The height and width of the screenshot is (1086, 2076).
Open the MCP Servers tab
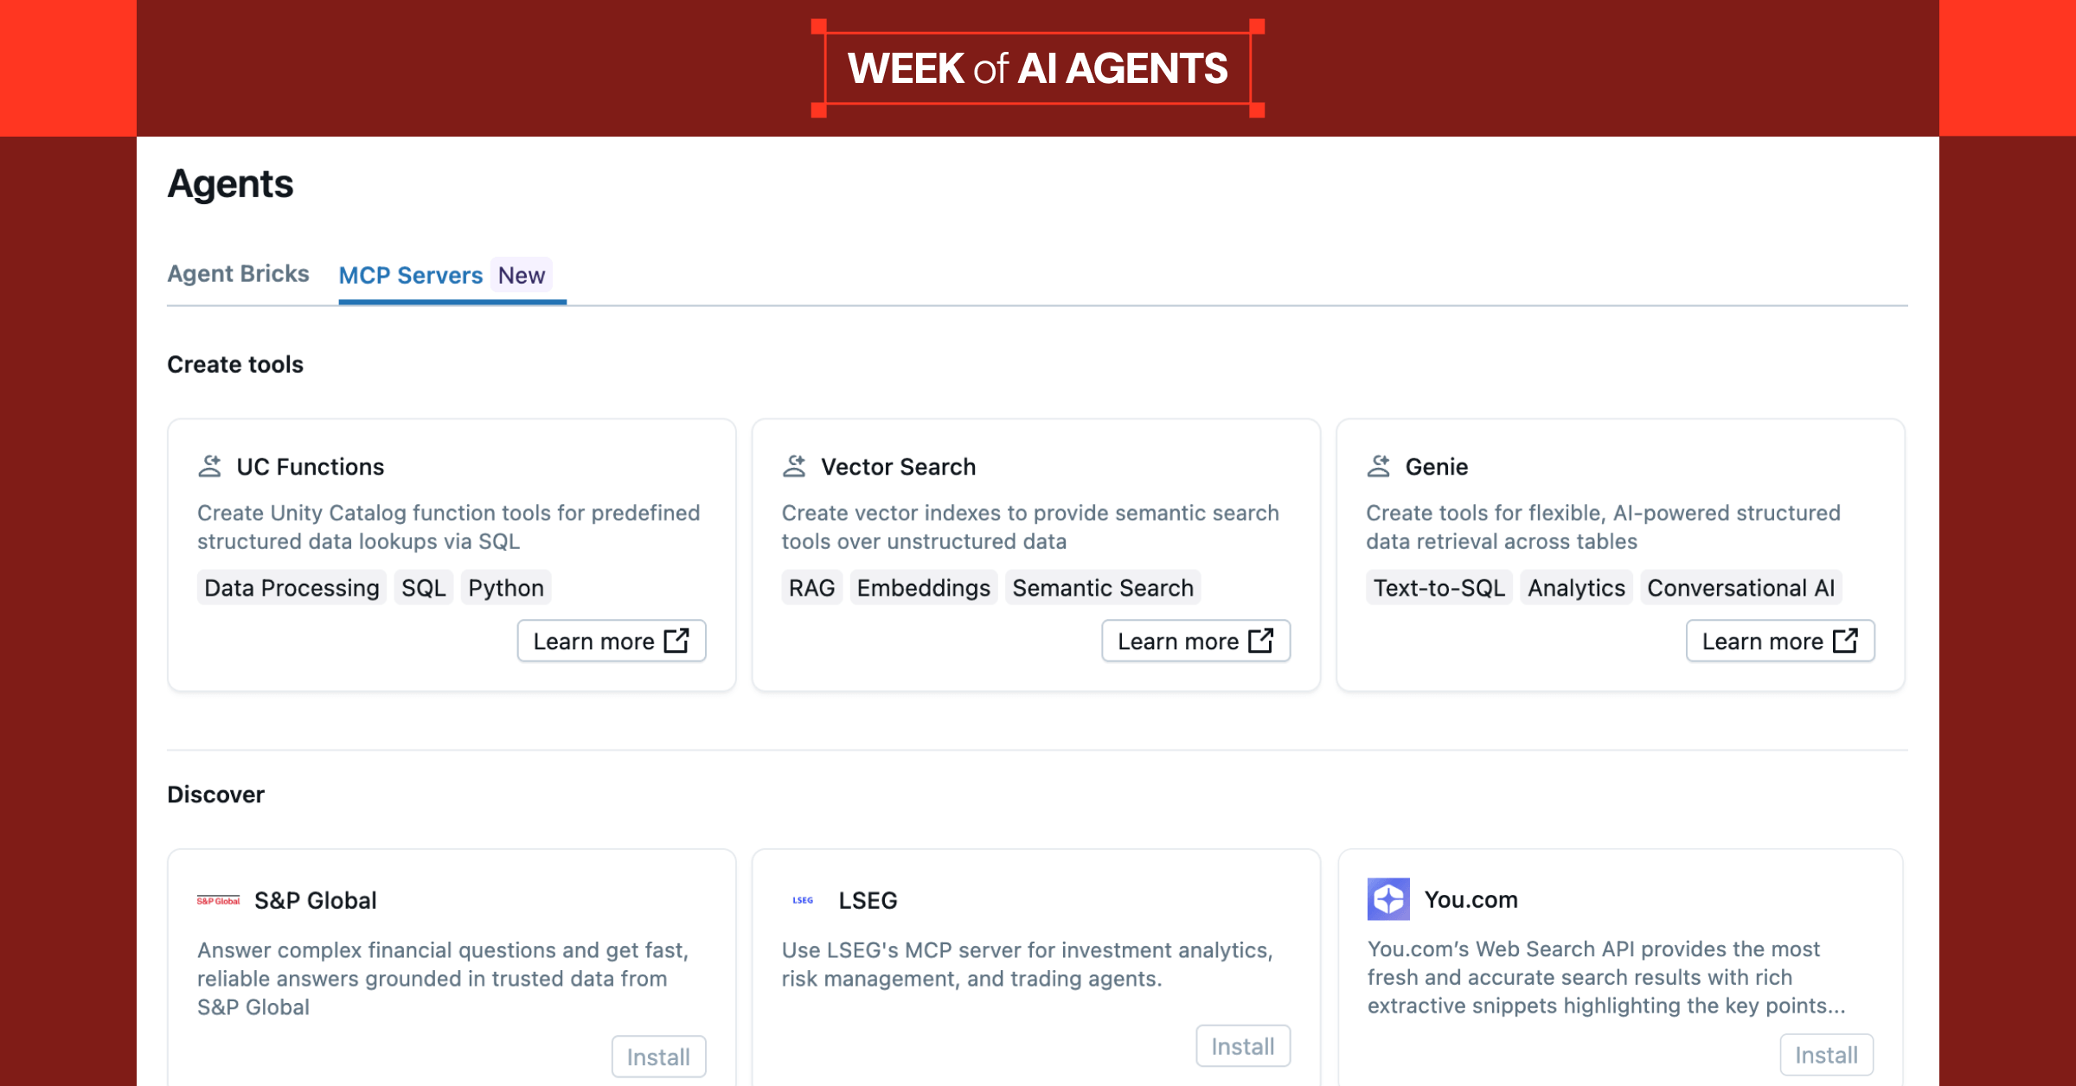pyautogui.click(x=411, y=274)
